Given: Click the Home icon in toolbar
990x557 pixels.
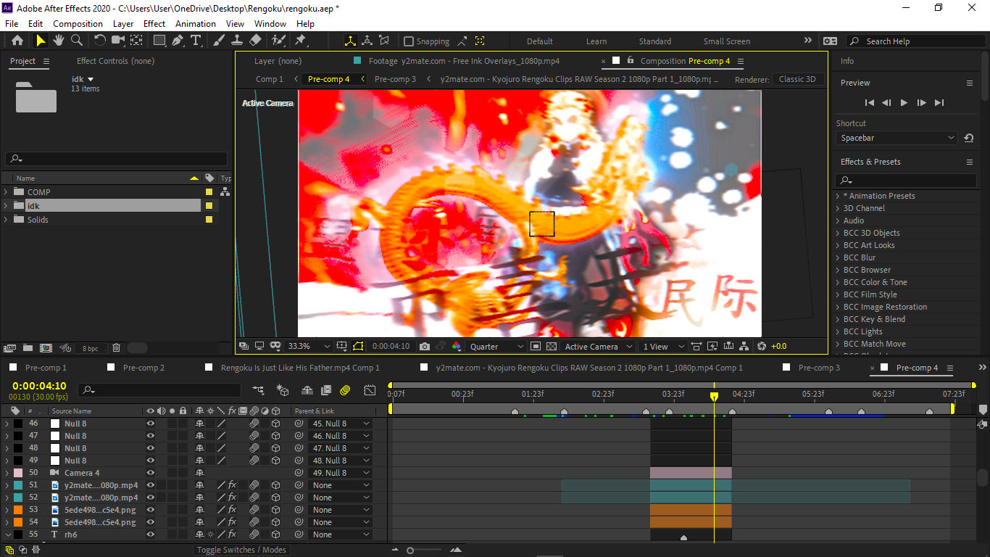Looking at the screenshot, I should [x=17, y=41].
